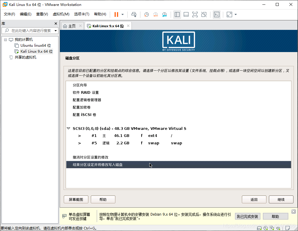Click the message log status bar icon
This screenshot has width=298, height=231.
[288, 228]
